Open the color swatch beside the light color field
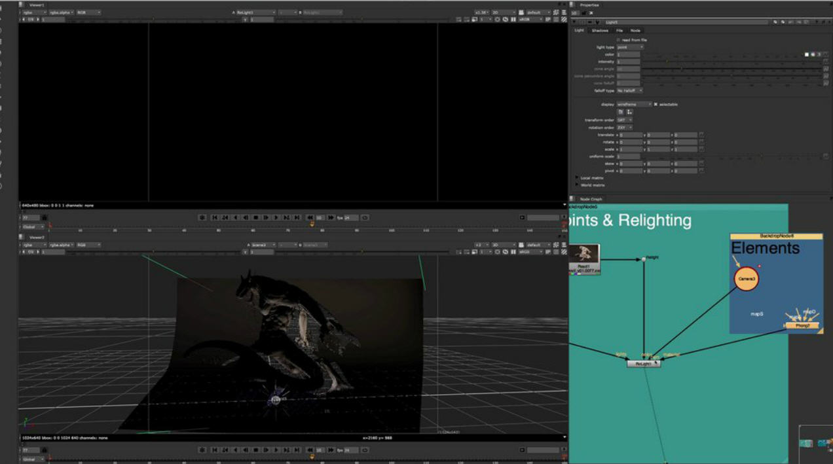This screenshot has width=833, height=464. pos(807,54)
